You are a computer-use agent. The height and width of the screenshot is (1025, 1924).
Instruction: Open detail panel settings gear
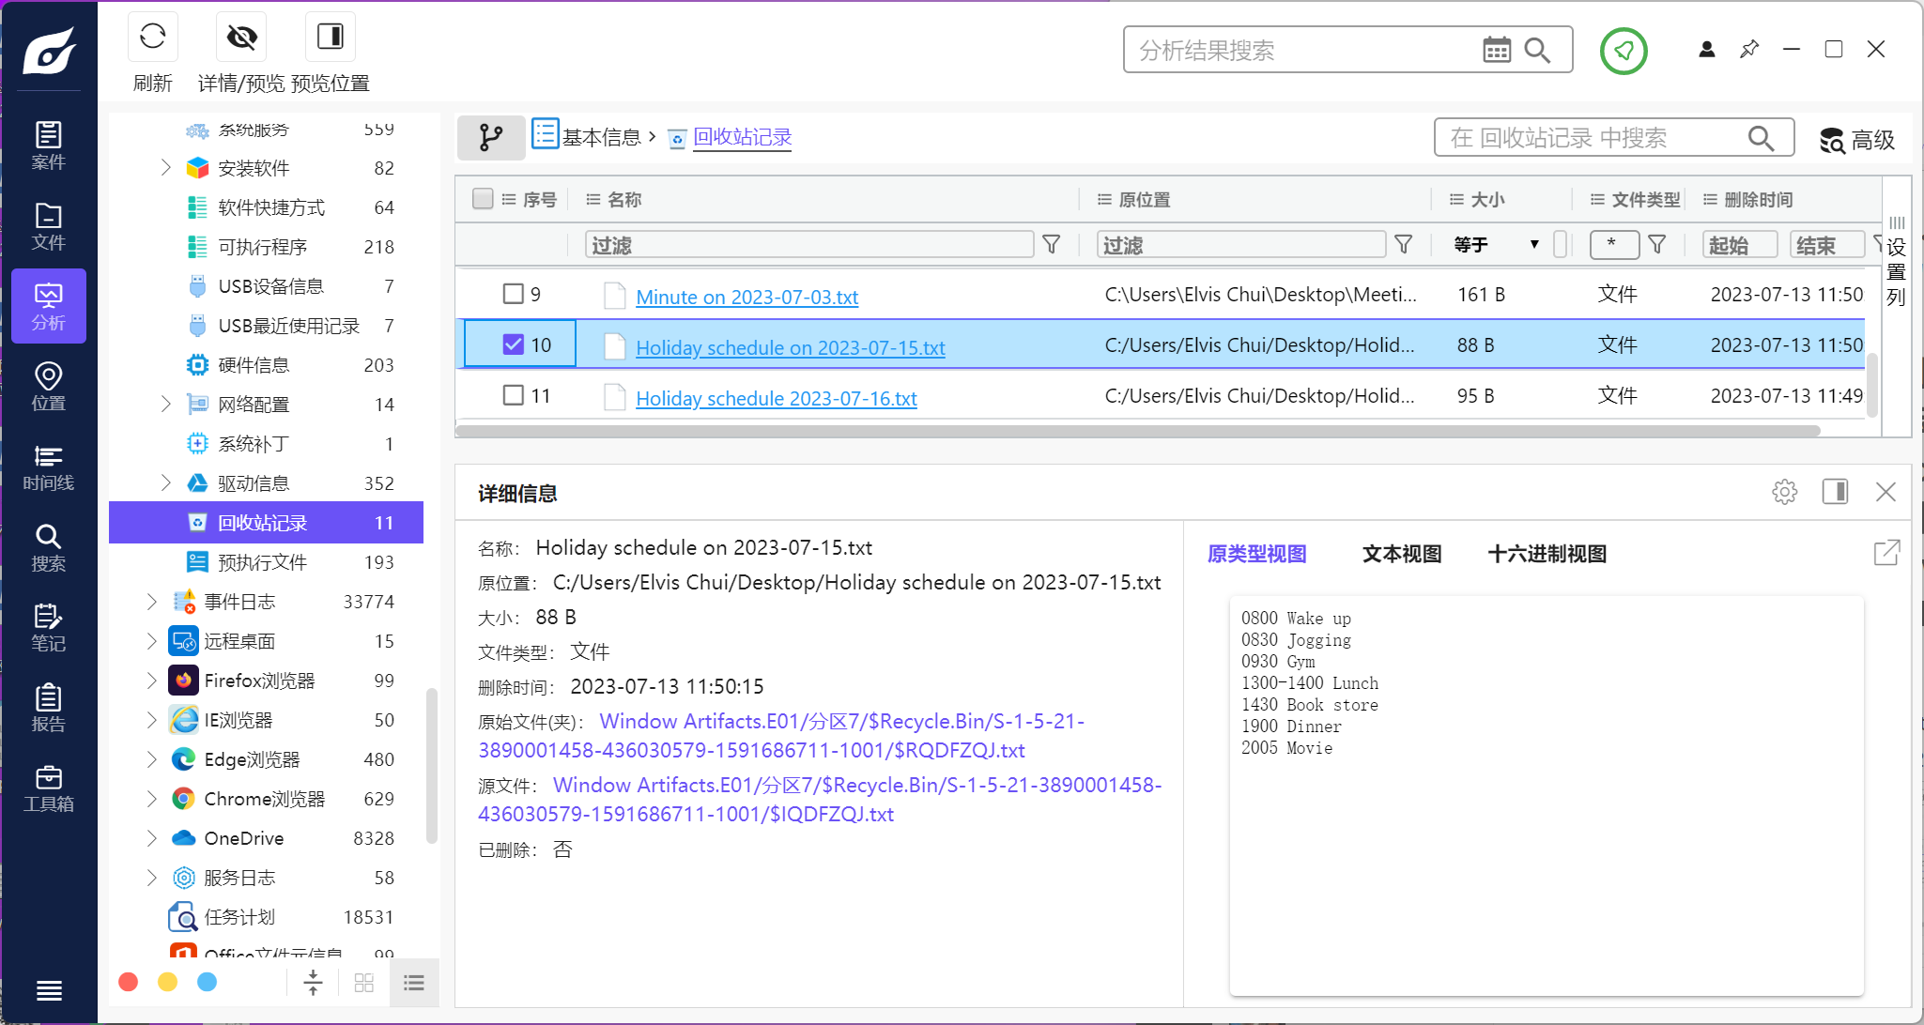pos(1784,492)
